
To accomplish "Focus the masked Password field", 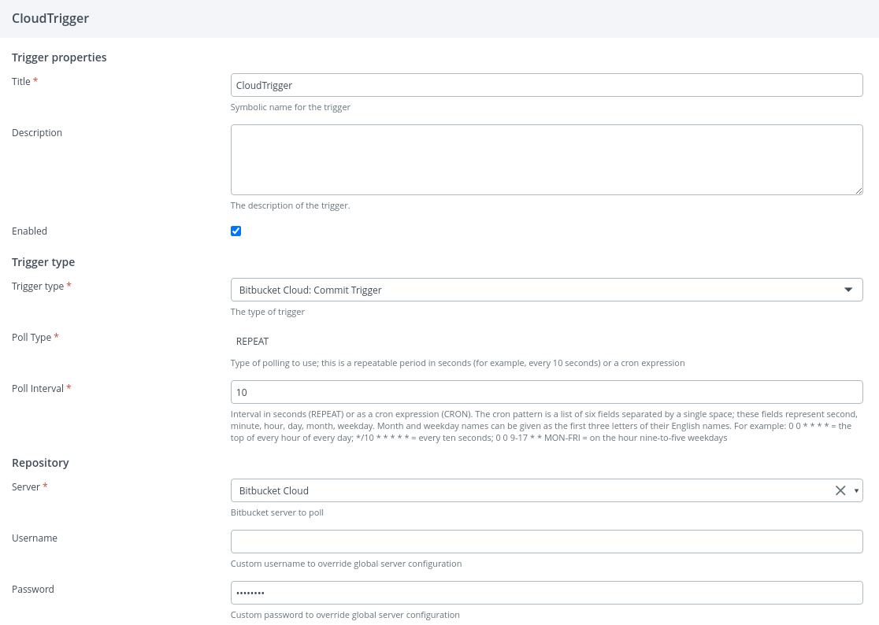I will coord(546,593).
